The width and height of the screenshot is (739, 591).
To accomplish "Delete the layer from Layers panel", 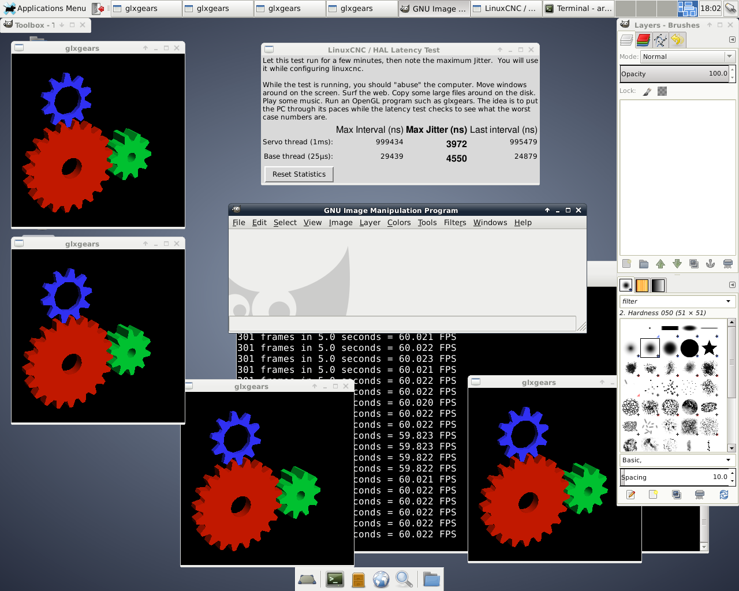I will tap(728, 264).
